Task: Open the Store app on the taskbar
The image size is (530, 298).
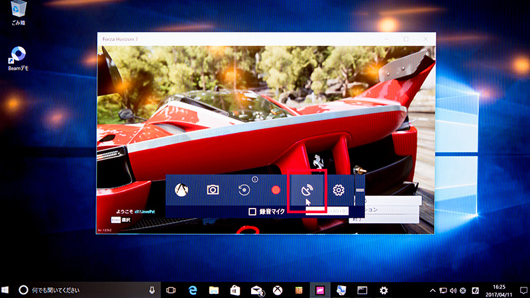Action: (x=235, y=290)
